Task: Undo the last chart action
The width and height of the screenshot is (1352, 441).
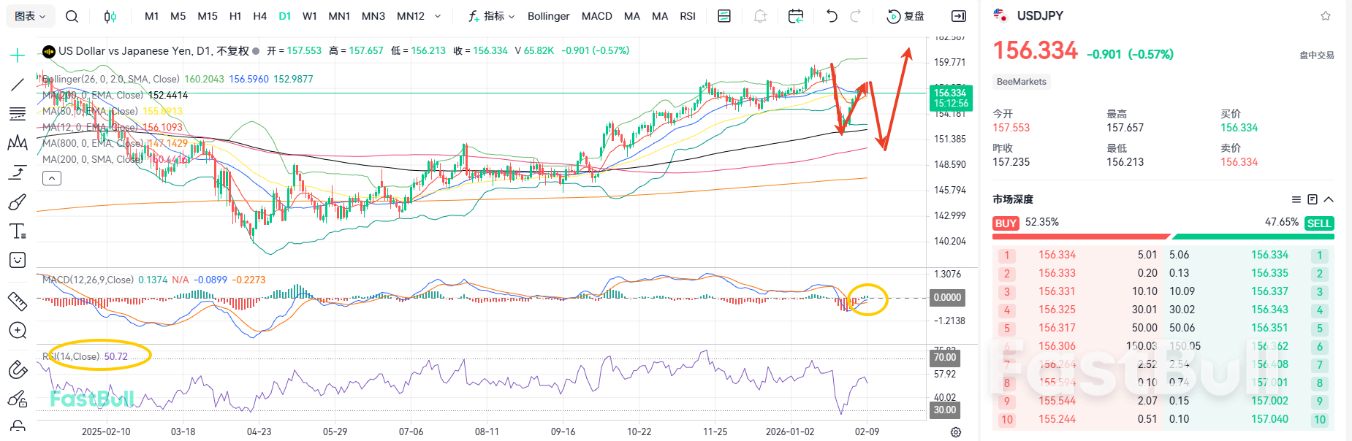Action: click(831, 16)
